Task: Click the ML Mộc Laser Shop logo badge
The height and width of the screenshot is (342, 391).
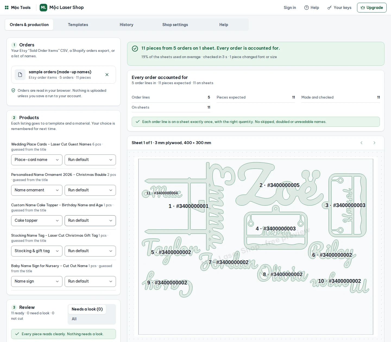Action: (x=43, y=8)
